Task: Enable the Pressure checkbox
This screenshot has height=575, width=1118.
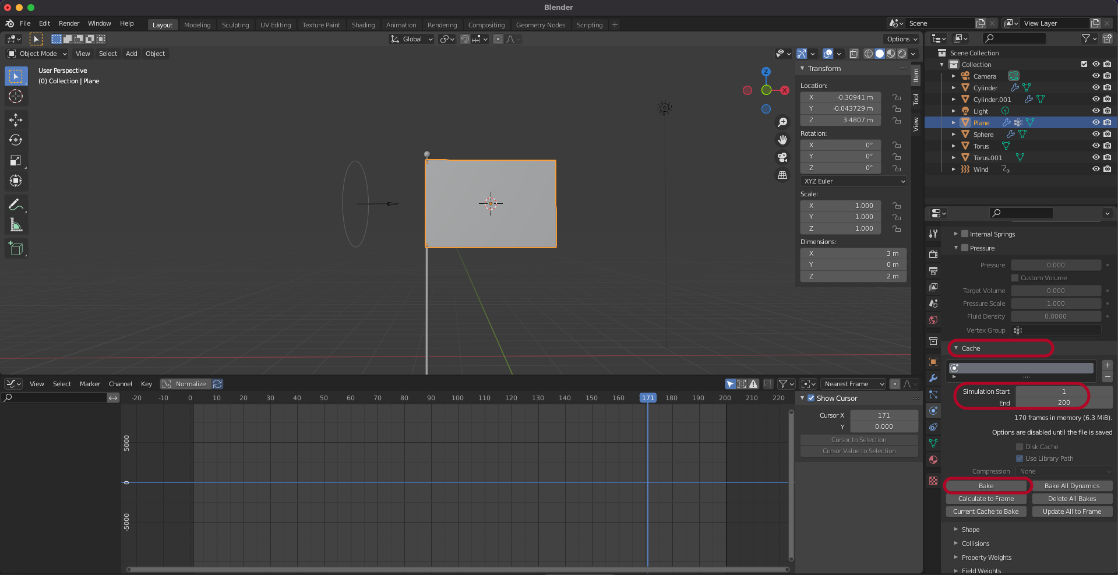Action: click(965, 248)
